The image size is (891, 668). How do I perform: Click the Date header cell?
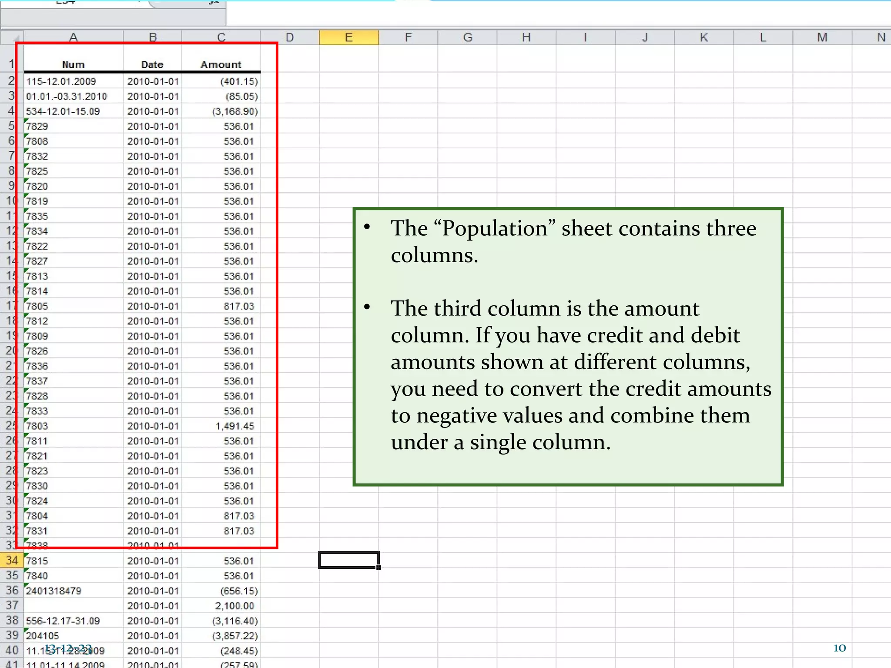tap(152, 64)
